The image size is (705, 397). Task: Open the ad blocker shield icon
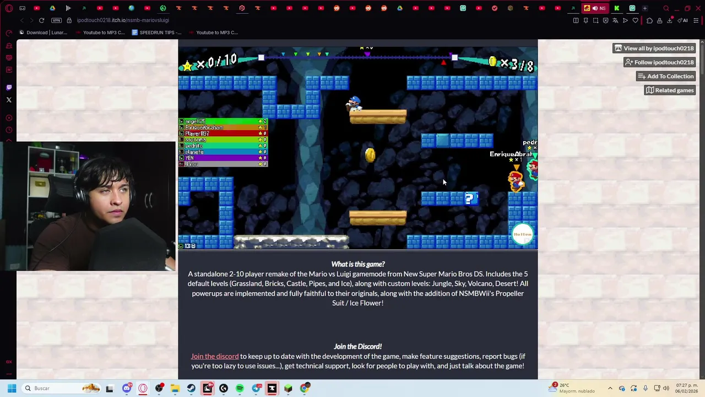(x=605, y=20)
